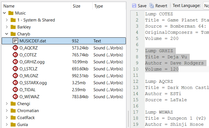
Task: Click the O_TIDAL sound icon
Action: point(15,90)
